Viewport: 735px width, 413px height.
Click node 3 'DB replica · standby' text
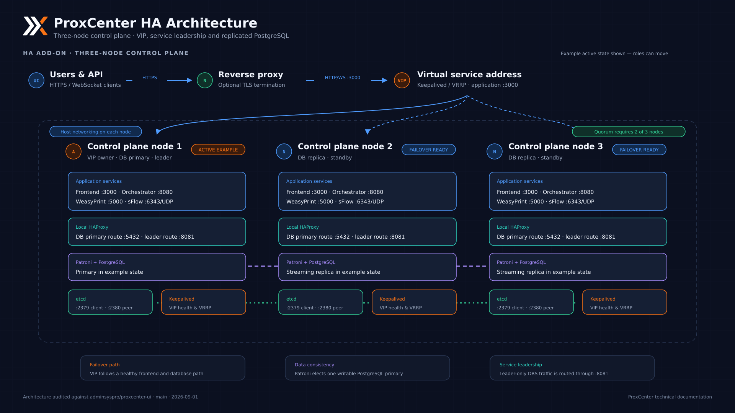pos(535,158)
